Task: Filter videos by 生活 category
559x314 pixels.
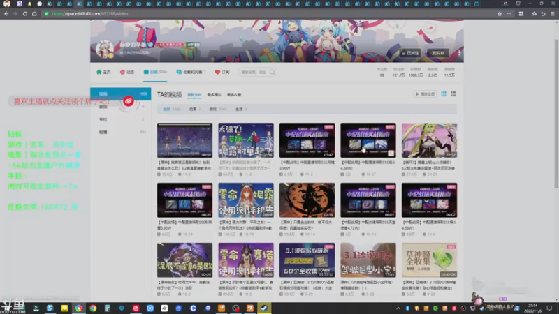Action: (241, 110)
